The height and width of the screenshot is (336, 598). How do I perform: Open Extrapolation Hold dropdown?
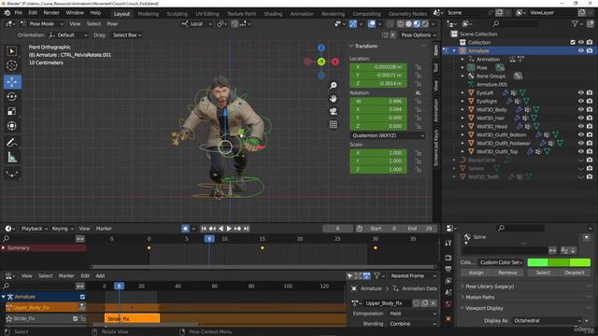[x=413, y=314]
